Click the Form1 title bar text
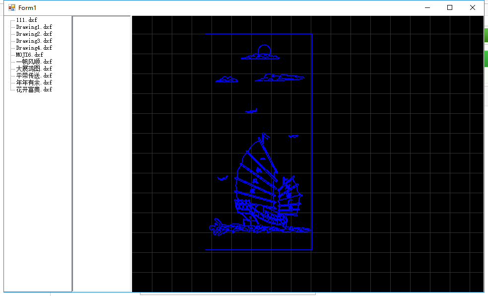488x296 pixels. (27, 7)
